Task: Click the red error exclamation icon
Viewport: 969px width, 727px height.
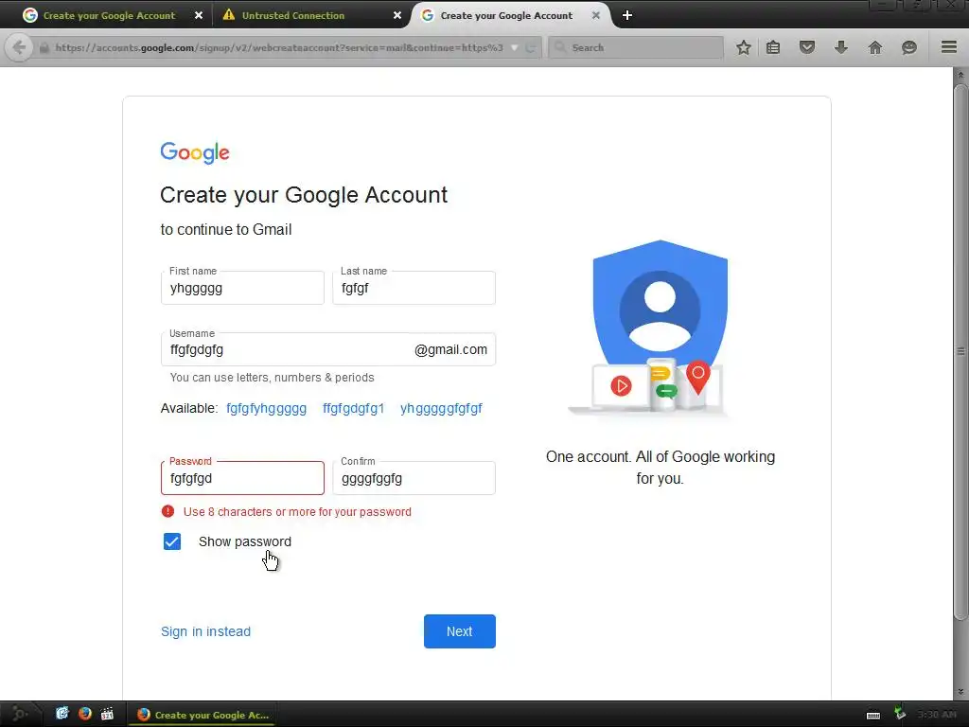Action: [167, 511]
